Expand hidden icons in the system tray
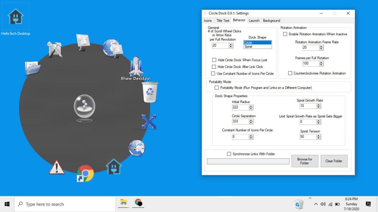The image size is (378, 212). 316,204
